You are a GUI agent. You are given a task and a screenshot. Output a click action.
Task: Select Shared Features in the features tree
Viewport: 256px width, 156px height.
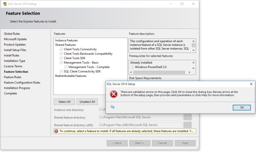[65, 45]
